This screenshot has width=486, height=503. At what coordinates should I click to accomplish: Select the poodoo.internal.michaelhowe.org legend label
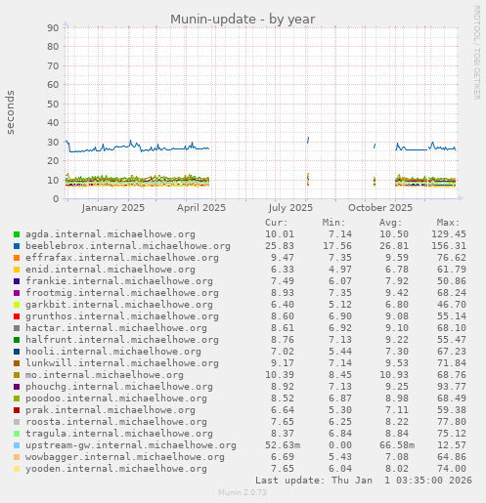pyautogui.click(x=116, y=398)
